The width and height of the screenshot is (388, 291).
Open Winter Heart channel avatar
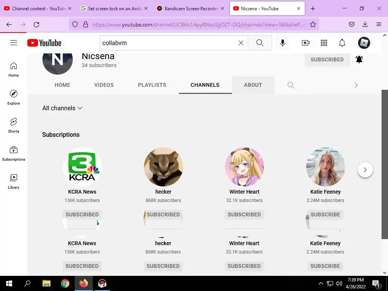click(244, 167)
